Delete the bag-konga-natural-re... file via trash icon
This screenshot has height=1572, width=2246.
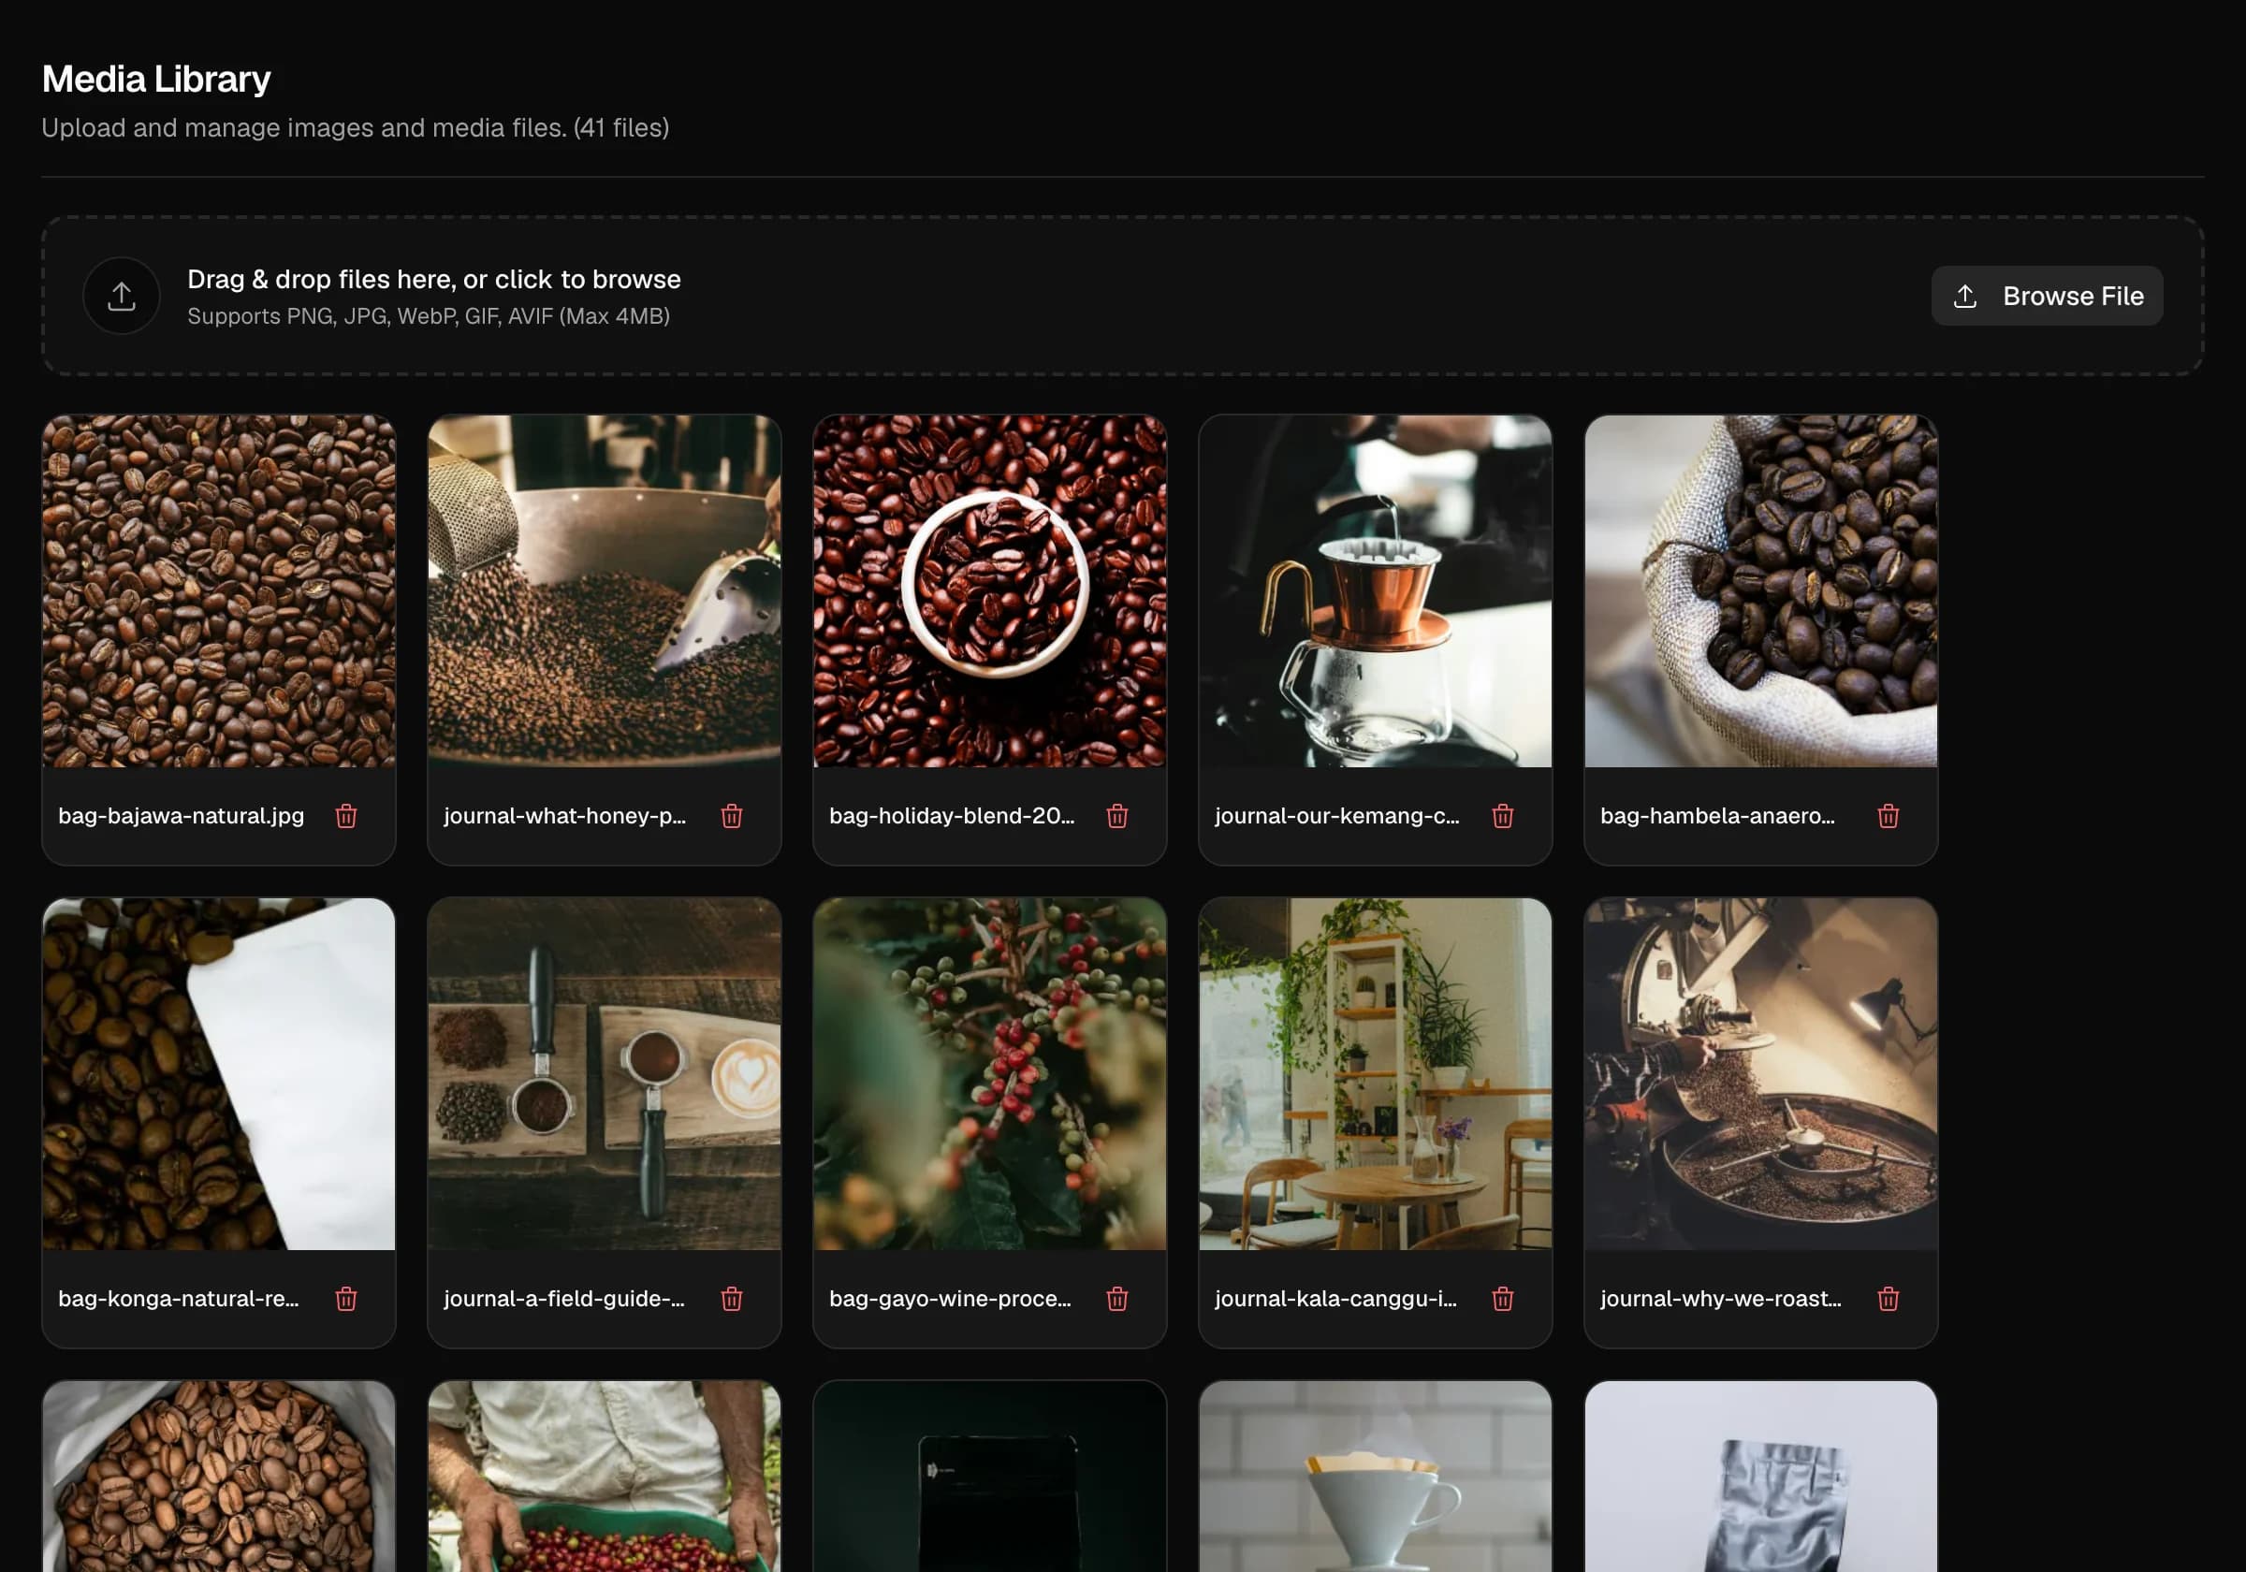click(346, 1299)
